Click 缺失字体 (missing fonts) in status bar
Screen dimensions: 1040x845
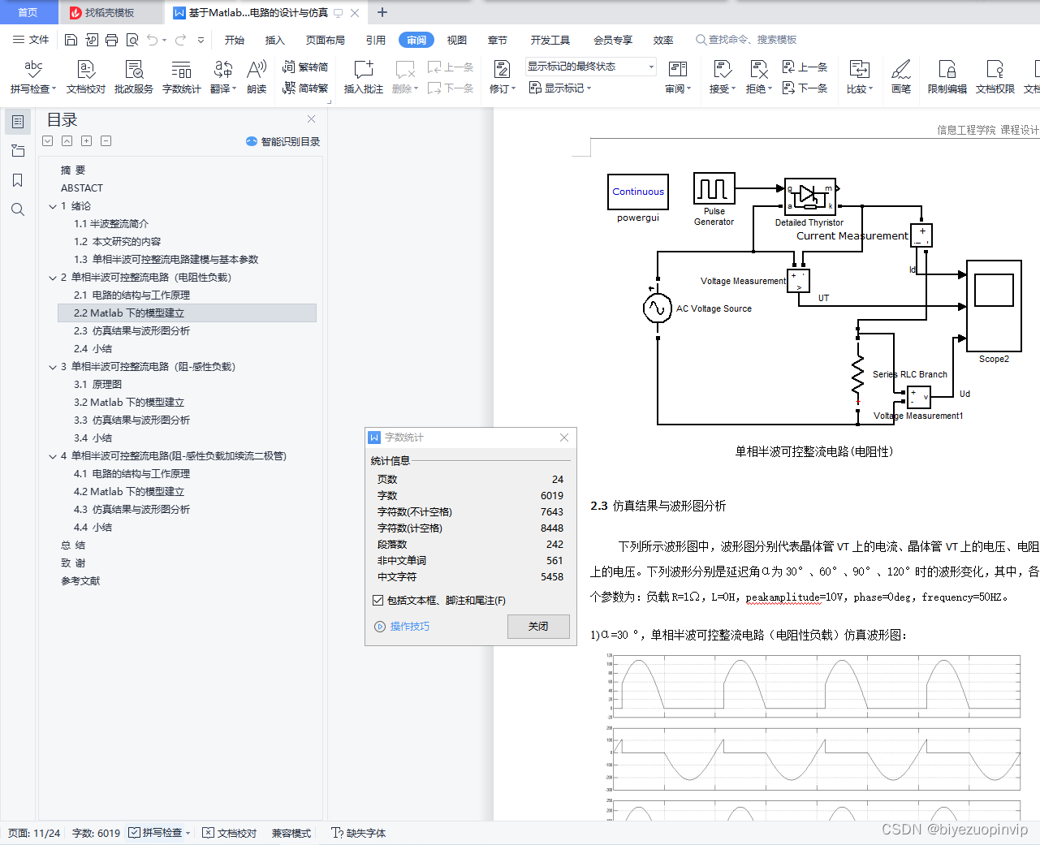pyautogui.click(x=358, y=833)
